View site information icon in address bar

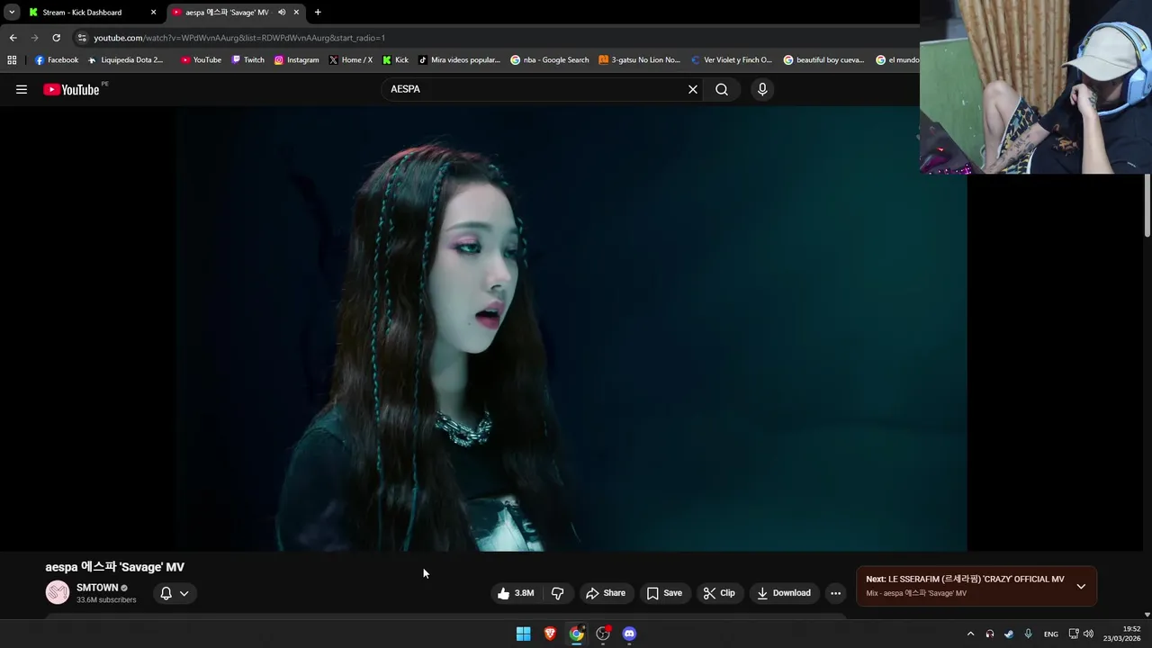(82, 38)
